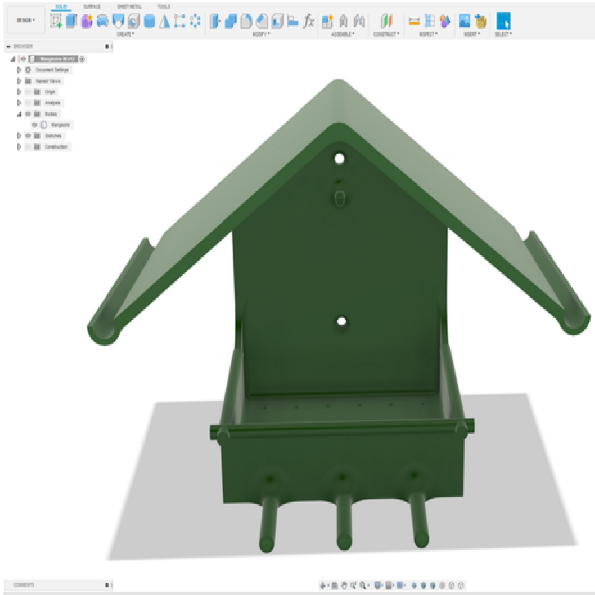Click the Measure icon under Inspect
The image size is (595, 595).
(x=414, y=21)
